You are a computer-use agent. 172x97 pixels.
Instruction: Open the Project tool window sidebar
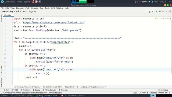pyautogui.click(x=1, y=18)
